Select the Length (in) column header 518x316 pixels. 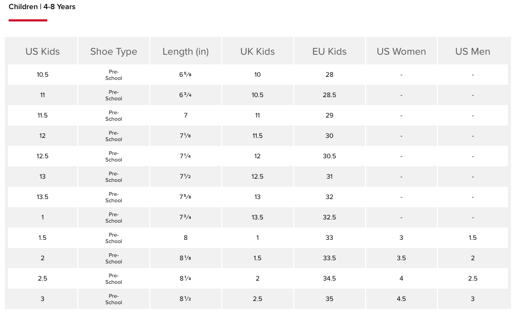pos(186,52)
